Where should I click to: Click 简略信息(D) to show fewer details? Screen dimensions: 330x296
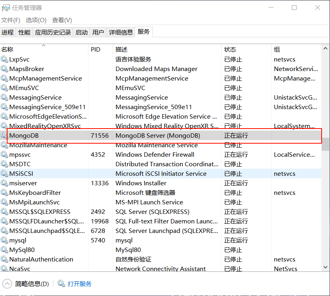(x=32, y=284)
